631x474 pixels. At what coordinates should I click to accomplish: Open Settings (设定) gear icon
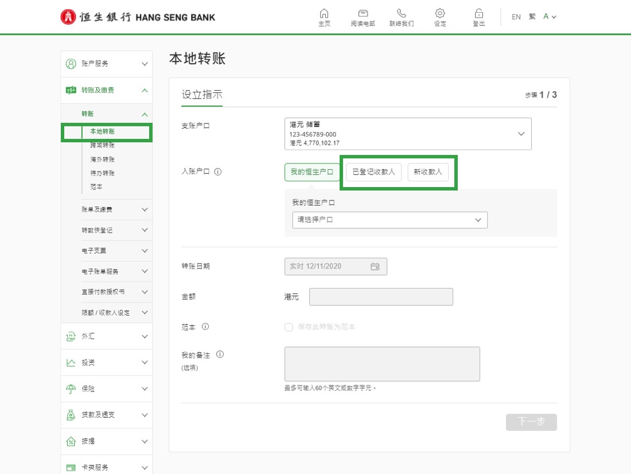[440, 14]
